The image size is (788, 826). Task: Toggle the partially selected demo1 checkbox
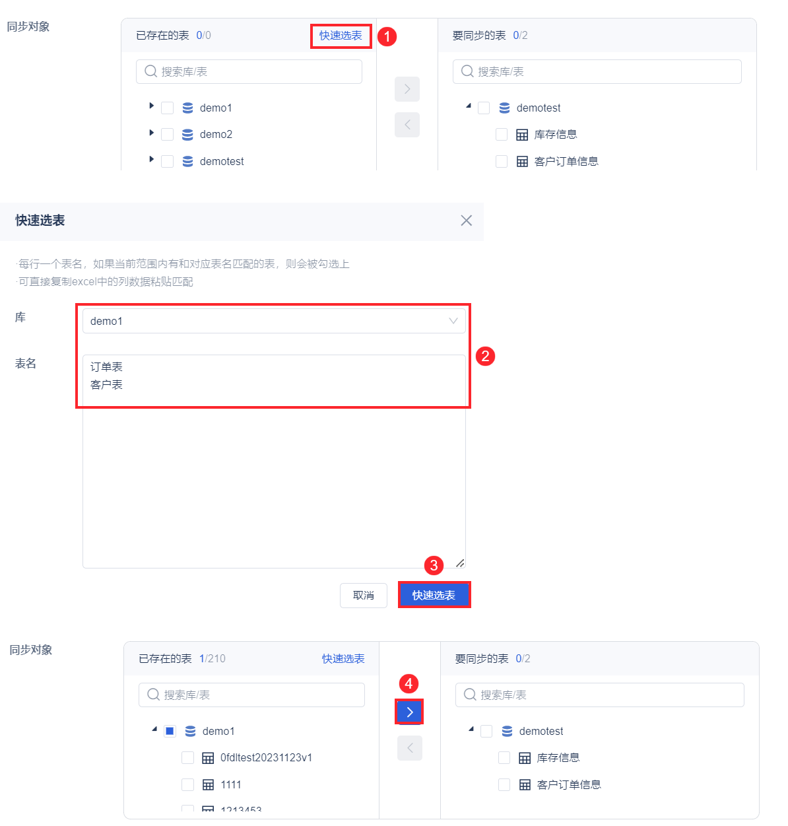point(170,731)
